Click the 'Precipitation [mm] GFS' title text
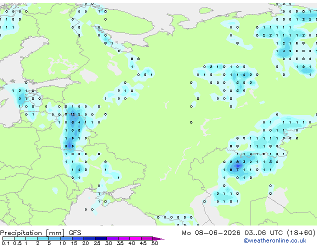Viewport: 317px width, 245px height. point(40,233)
